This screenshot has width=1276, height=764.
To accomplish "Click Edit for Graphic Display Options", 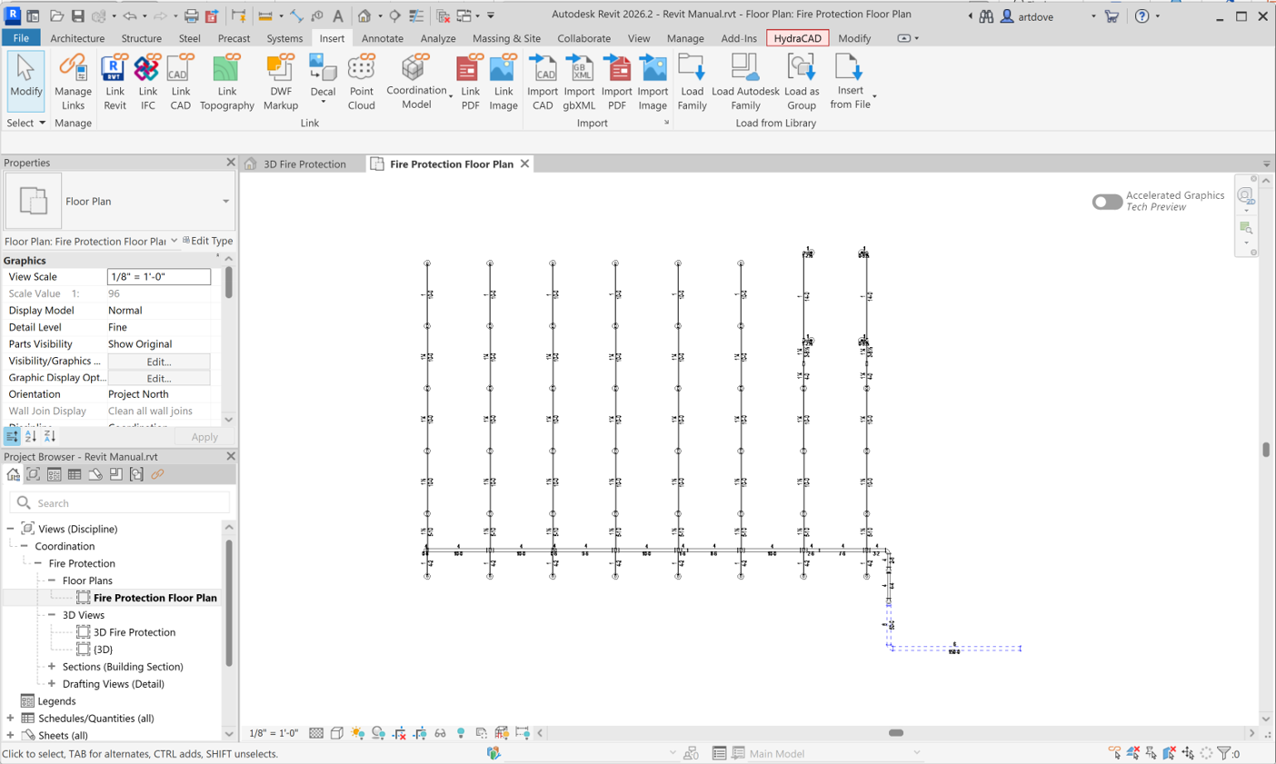I will click(x=159, y=378).
